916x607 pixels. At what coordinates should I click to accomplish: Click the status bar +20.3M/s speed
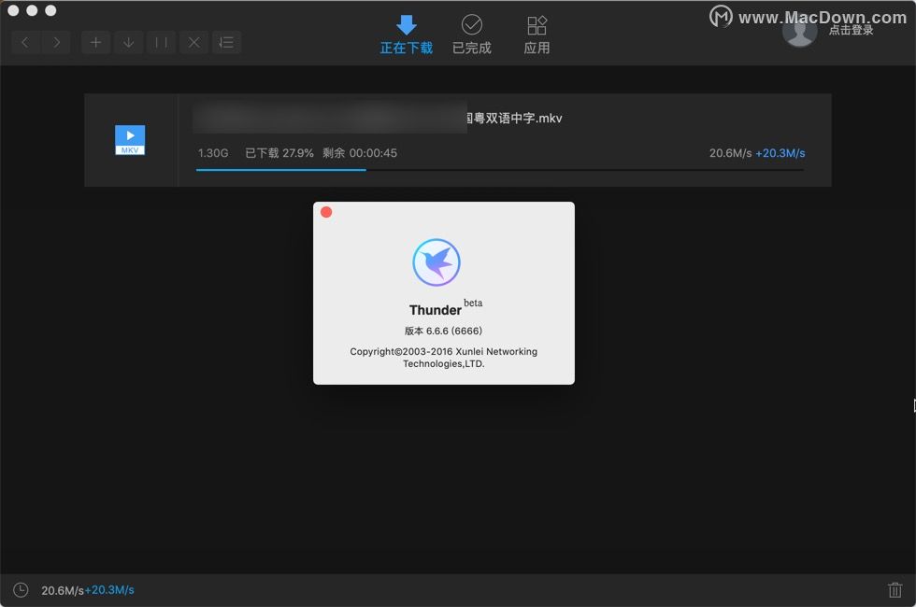click(x=110, y=590)
